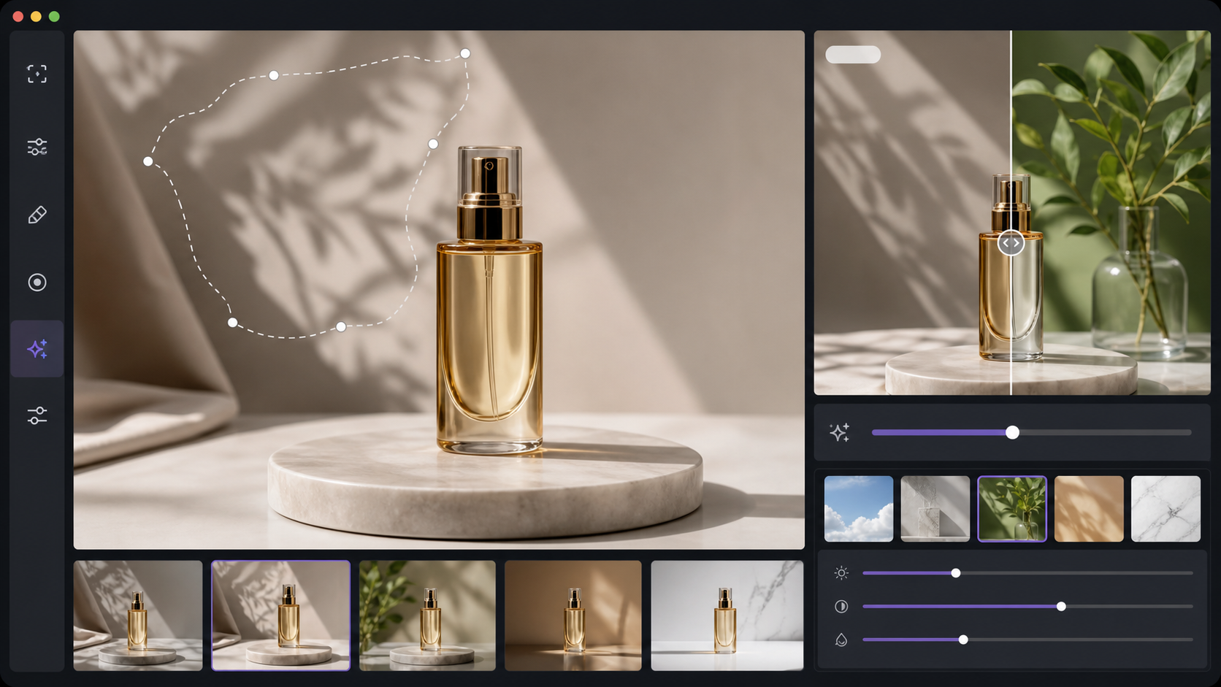
Task: Select the radial target tool
Action: (x=37, y=283)
